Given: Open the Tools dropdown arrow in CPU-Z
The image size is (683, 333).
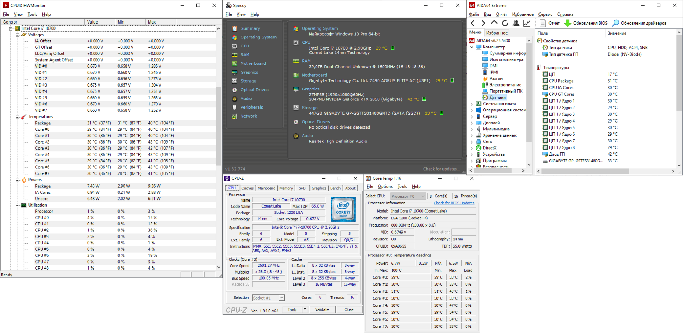Looking at the screenshot, I should pyautogui.click(x=305, y=309).
